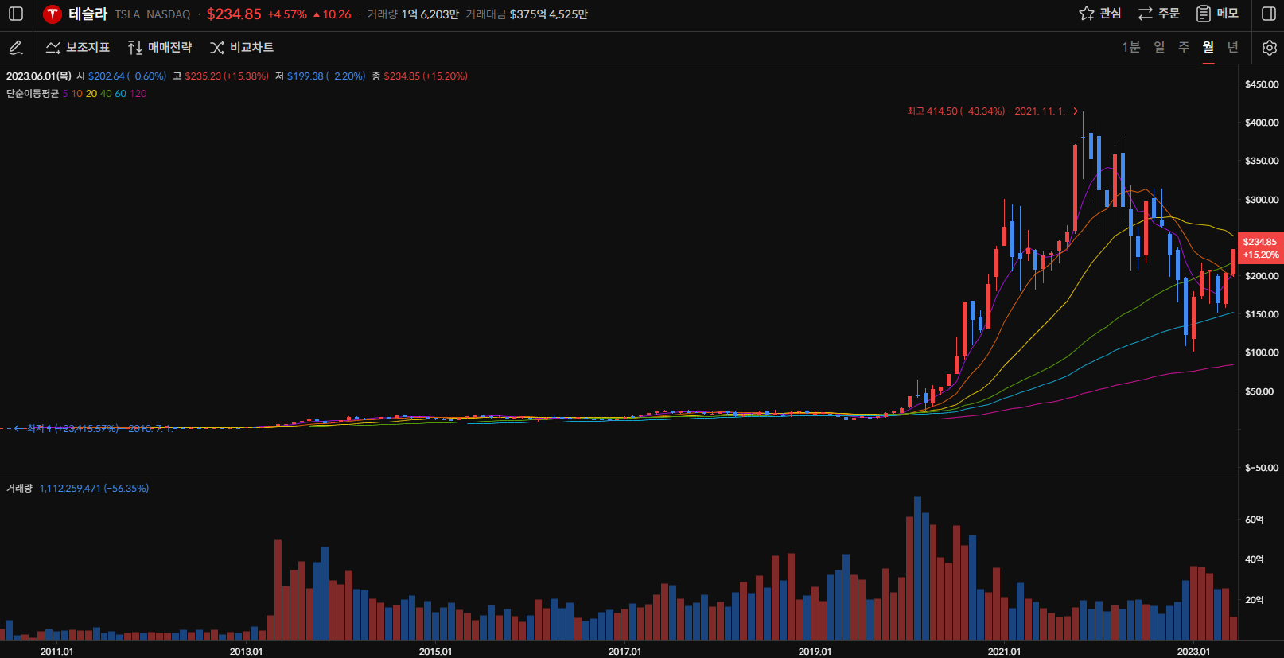This screenshot has height=658, width=1284.
Task: Click the $234.85 header price
Action: click(234, 14)
